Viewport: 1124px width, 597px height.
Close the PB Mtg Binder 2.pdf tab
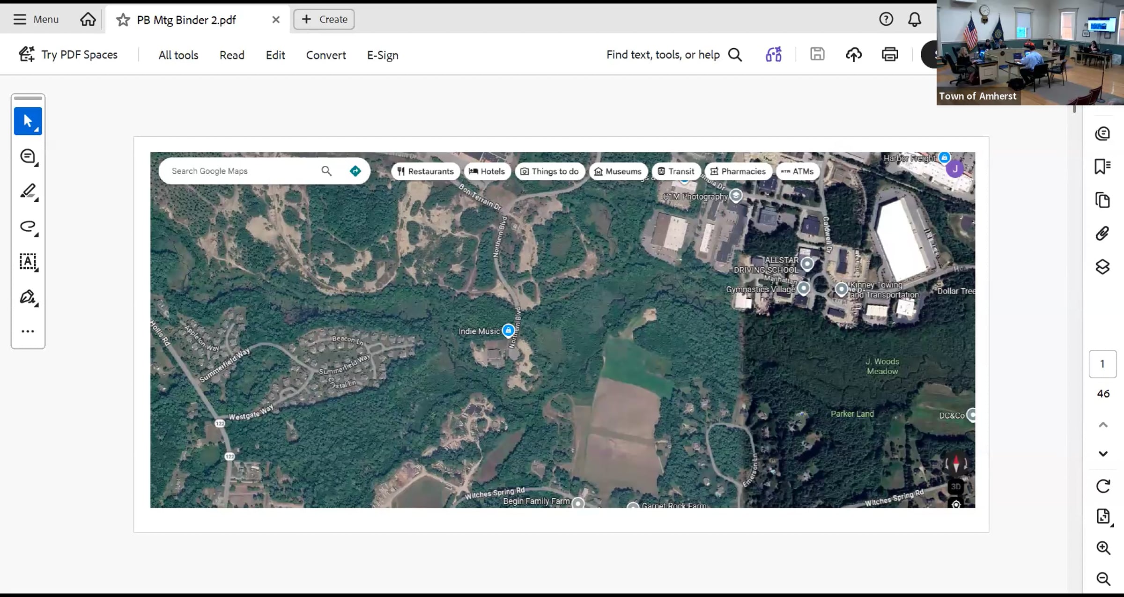point(276,20)
